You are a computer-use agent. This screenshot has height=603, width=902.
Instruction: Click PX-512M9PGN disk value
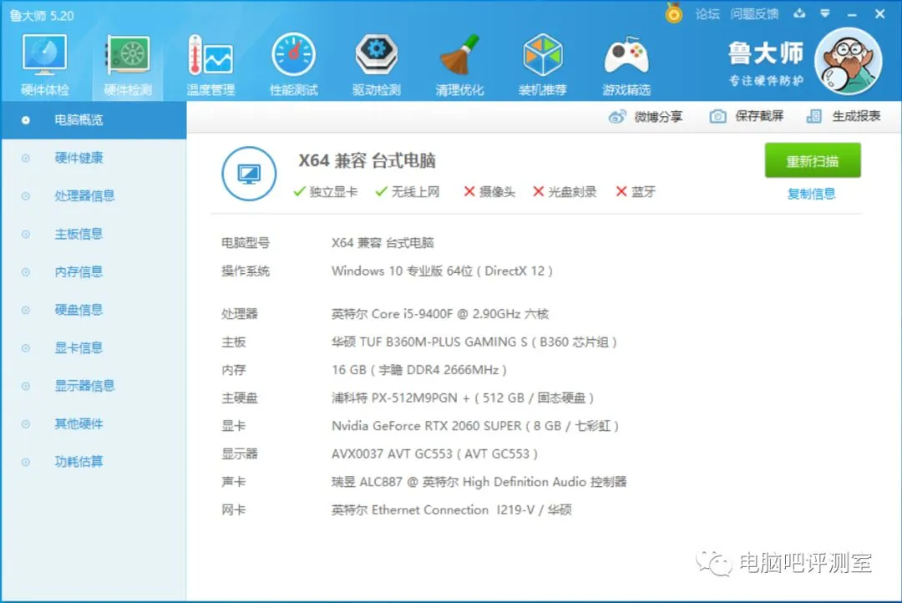[463, 398]
